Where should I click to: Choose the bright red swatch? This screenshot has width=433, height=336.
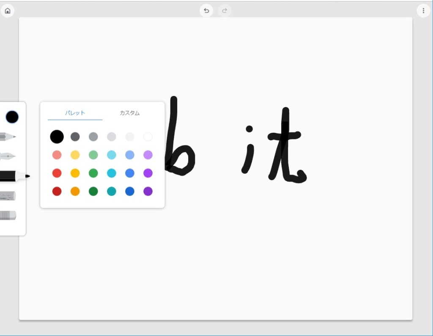(57, 173)
